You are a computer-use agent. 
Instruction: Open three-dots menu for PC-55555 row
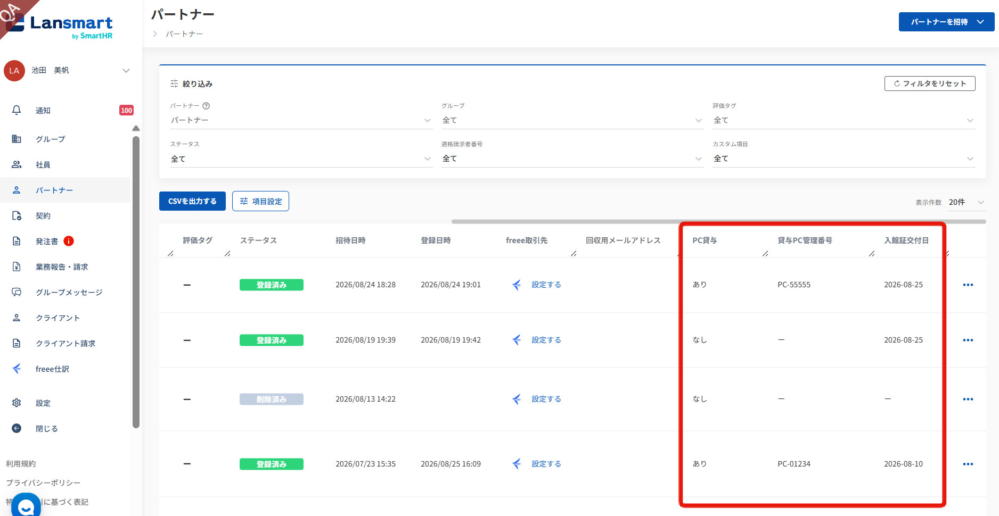(968, 285)
